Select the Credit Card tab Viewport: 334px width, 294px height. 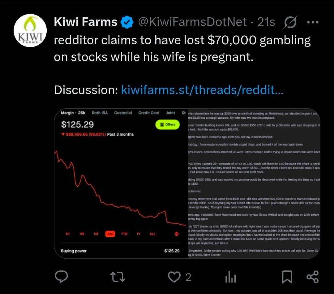coord(149,113)
